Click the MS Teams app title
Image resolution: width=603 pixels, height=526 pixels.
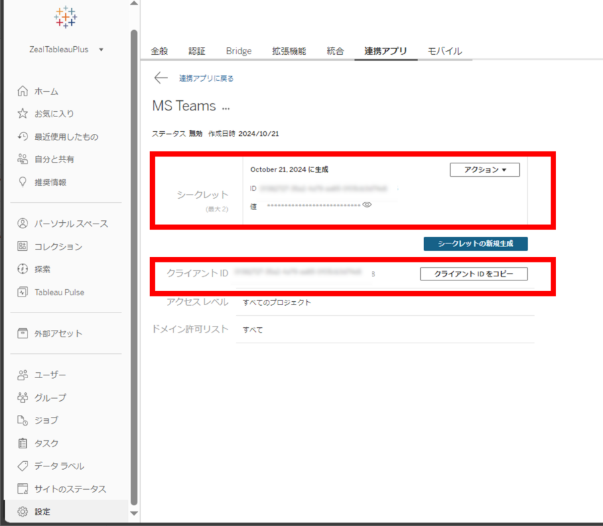coord(184,106)
